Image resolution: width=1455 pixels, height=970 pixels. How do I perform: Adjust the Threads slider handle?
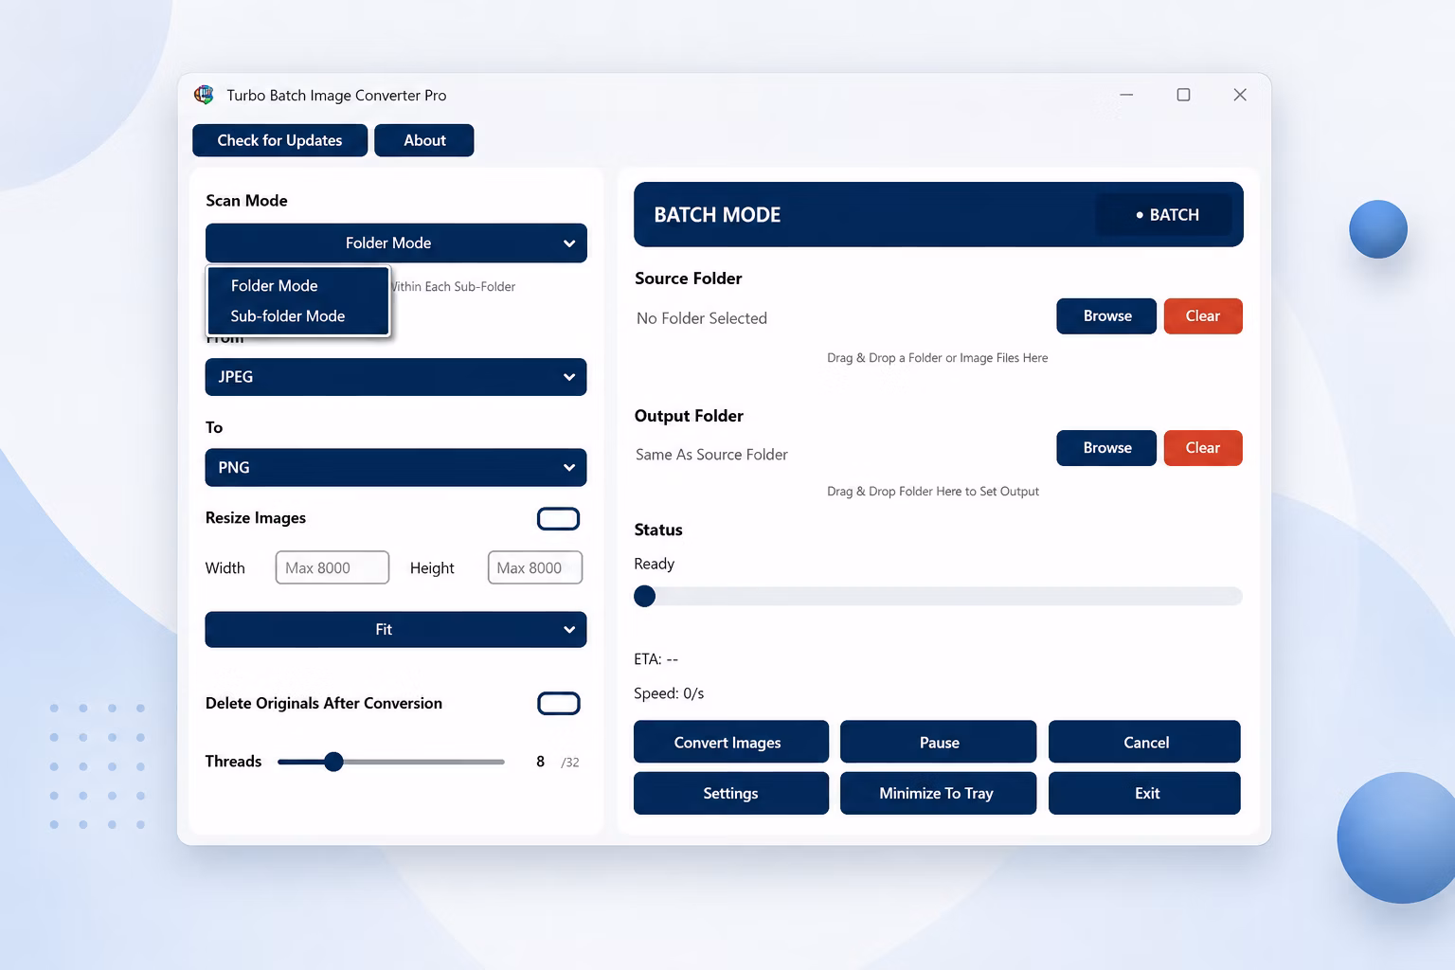[333, 762]
